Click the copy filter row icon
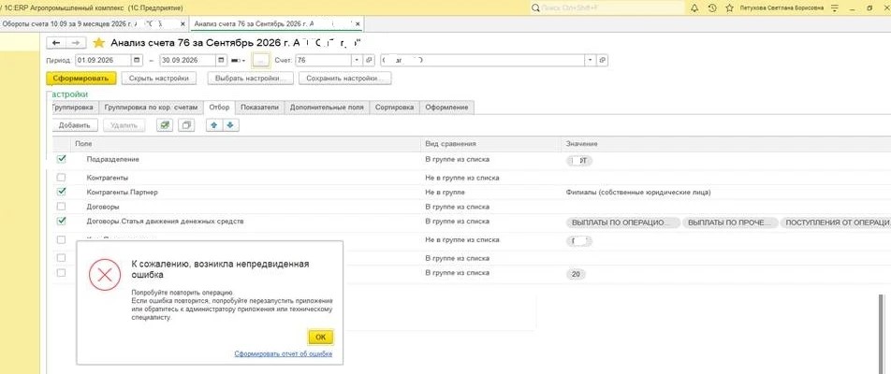Image resolution: width=891 pixels, height=374 pixels. click(186, 125)
